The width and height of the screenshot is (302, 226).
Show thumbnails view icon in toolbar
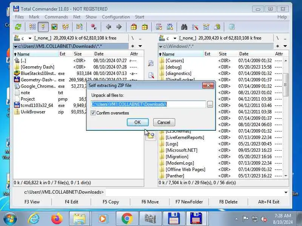click(x=54, y=27)
